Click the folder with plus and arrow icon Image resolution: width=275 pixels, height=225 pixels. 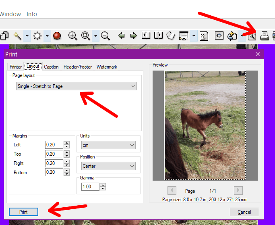click(x=232, y=36)
